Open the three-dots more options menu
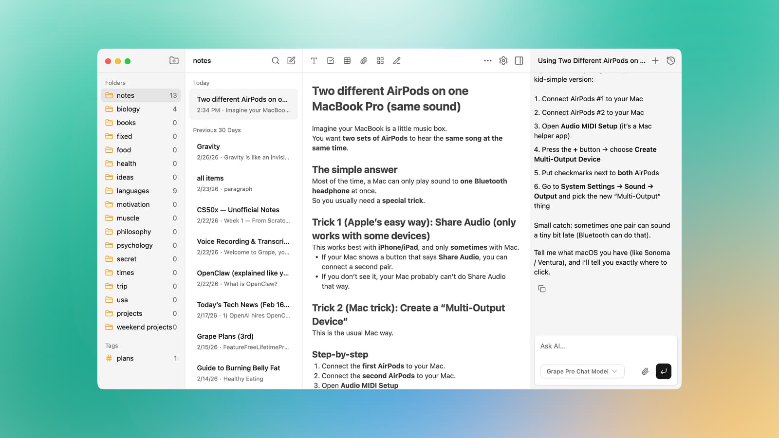The width and height of the screenshot is (779, 438). point(488,61)
